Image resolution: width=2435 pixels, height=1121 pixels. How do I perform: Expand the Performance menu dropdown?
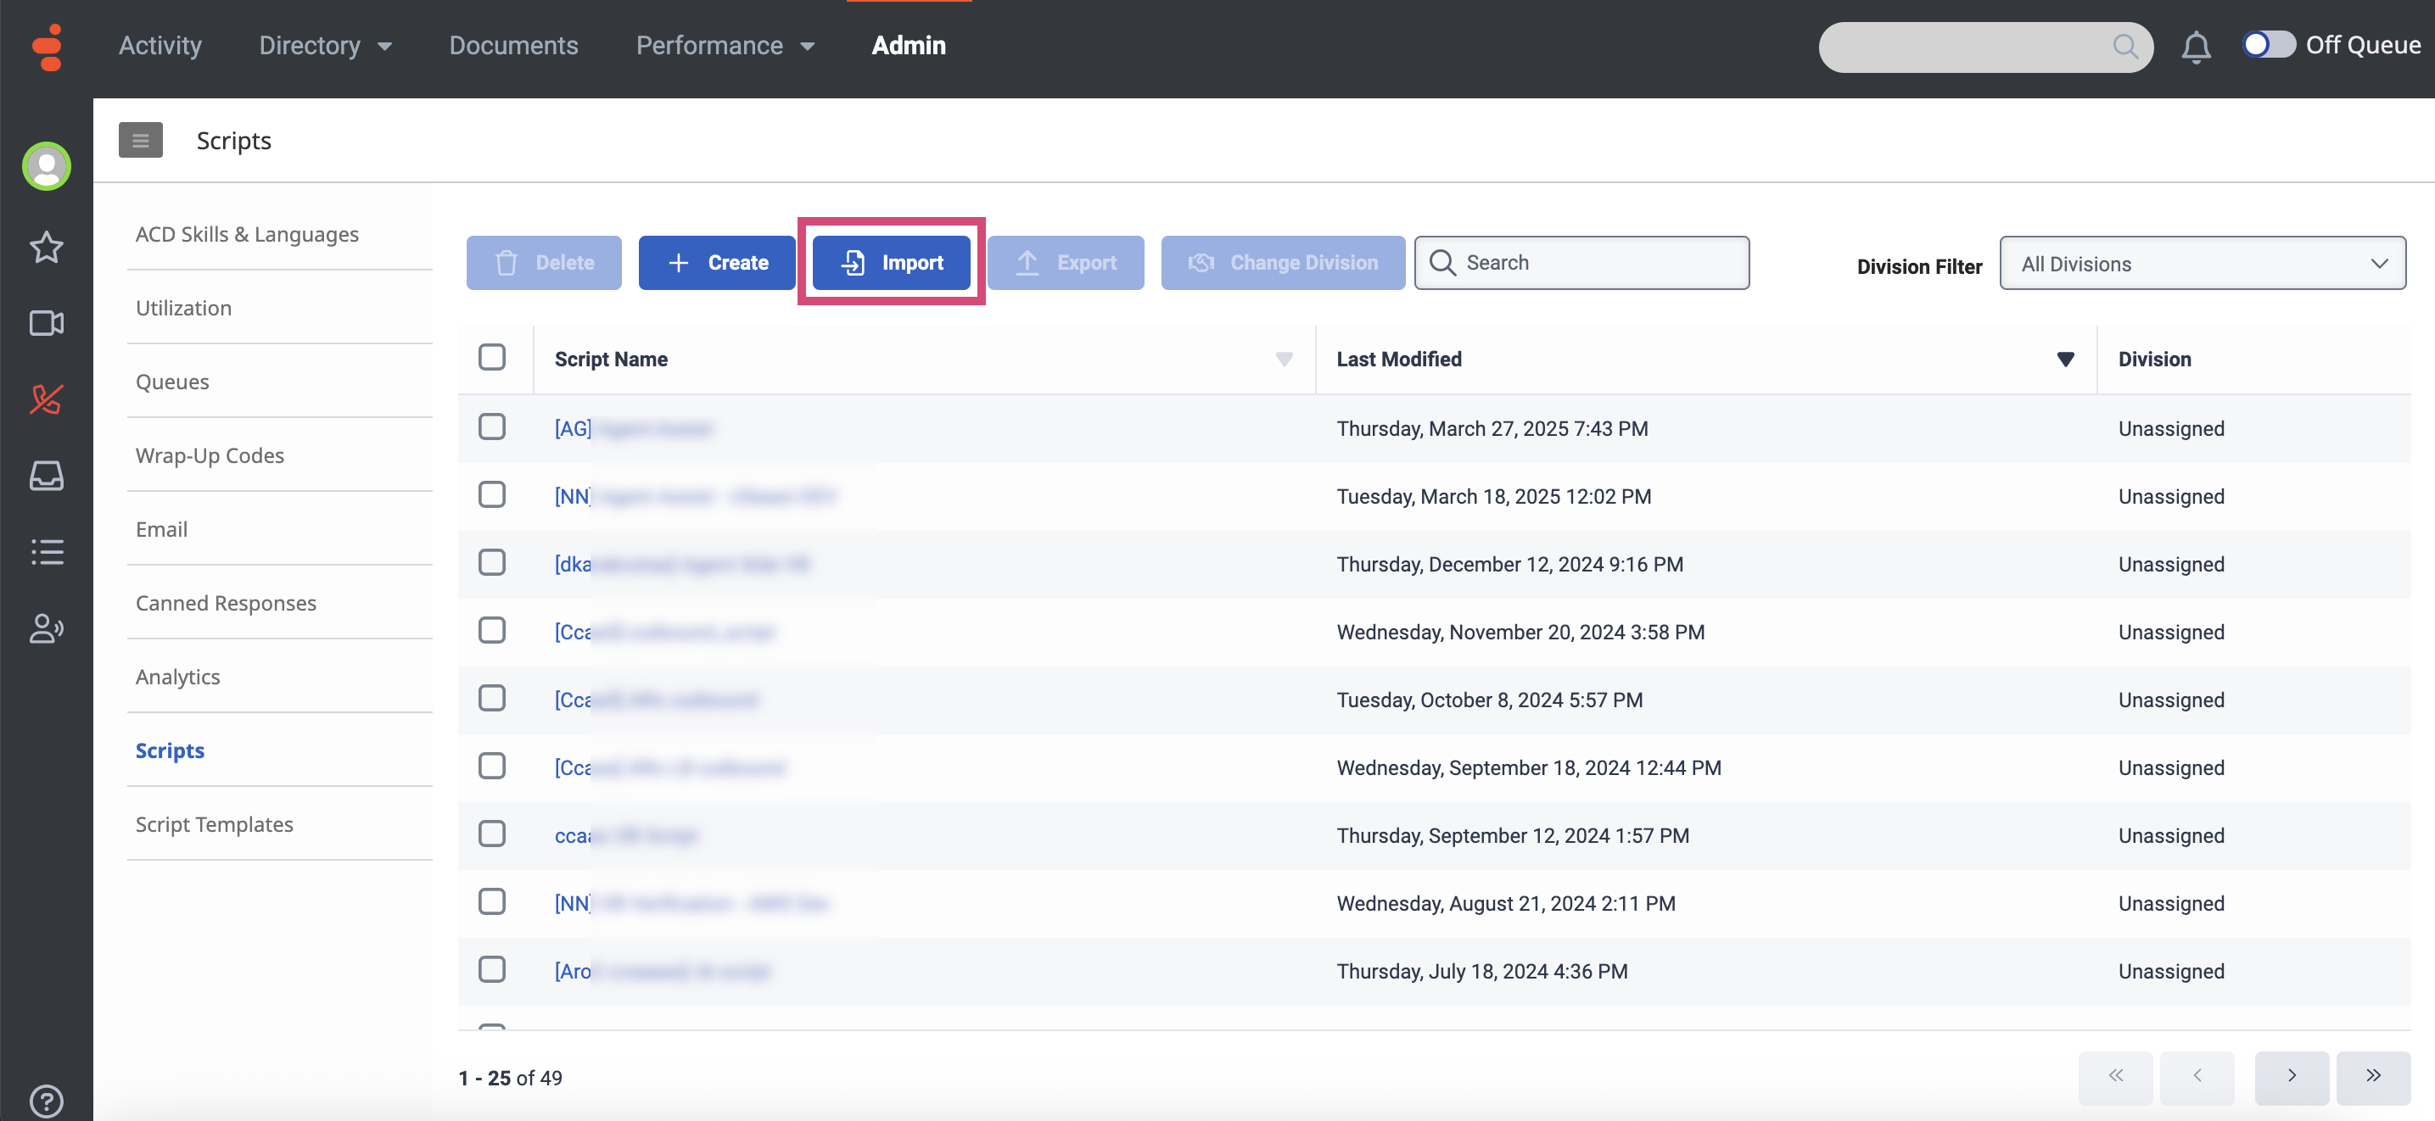(x=725, y=45)
